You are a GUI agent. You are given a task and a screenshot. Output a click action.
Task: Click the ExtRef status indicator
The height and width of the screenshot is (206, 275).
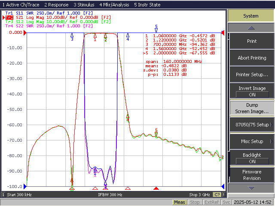pos(211,202)
